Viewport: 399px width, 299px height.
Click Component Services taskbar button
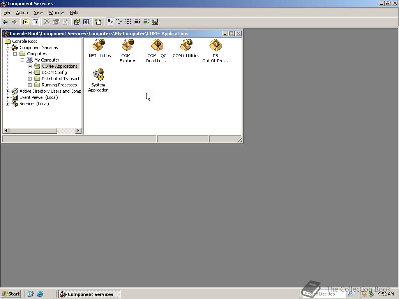[x=90, y=294]
